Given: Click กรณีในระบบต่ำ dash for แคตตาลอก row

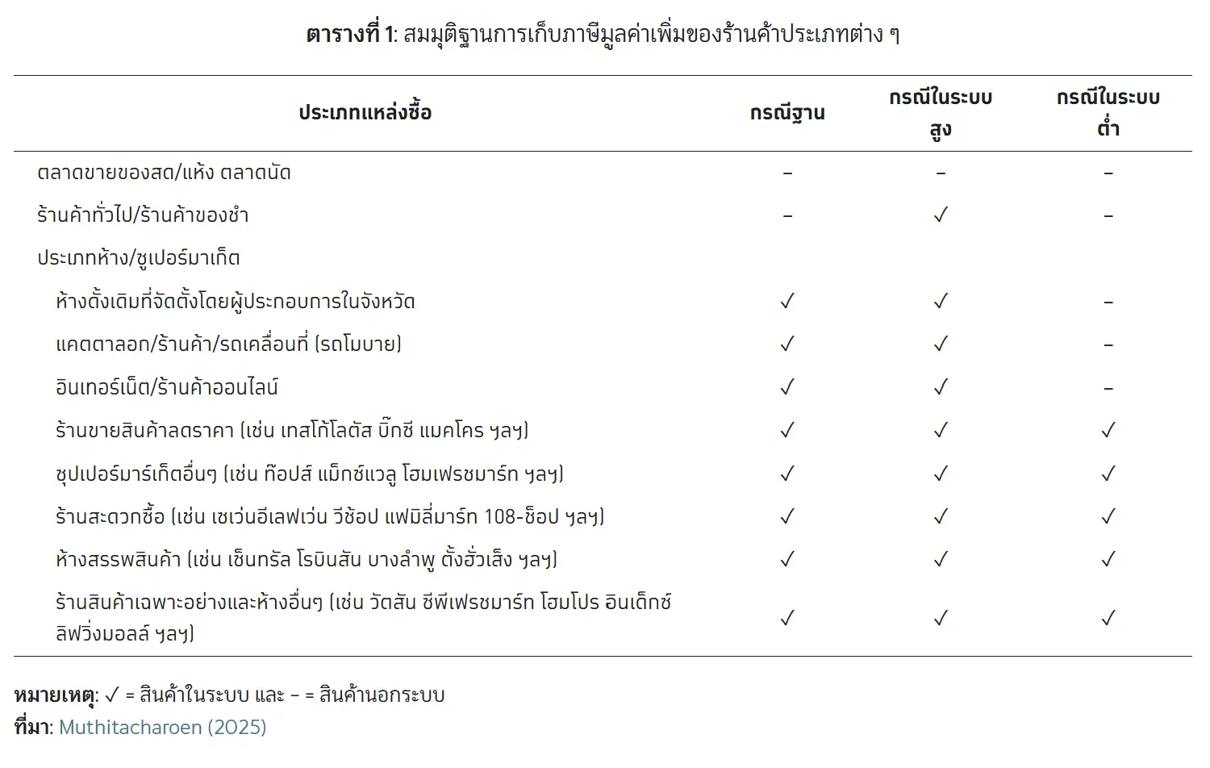Looking at the screenshot, I should pos(1108,345).
